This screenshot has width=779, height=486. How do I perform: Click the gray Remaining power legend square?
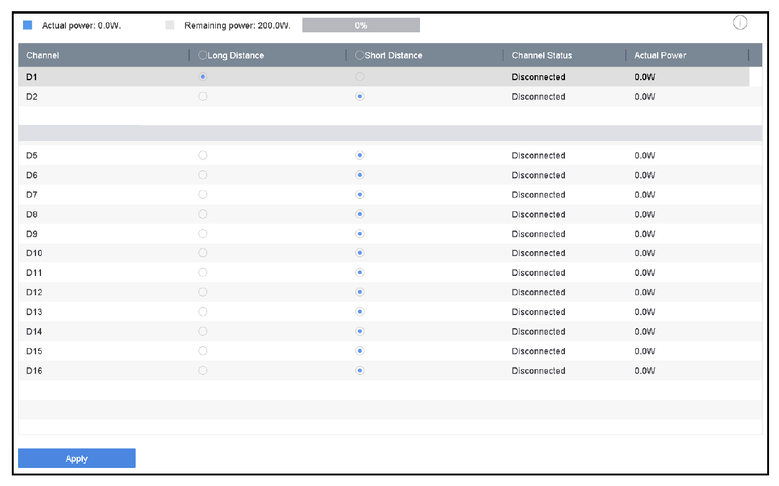pos(170,25)
